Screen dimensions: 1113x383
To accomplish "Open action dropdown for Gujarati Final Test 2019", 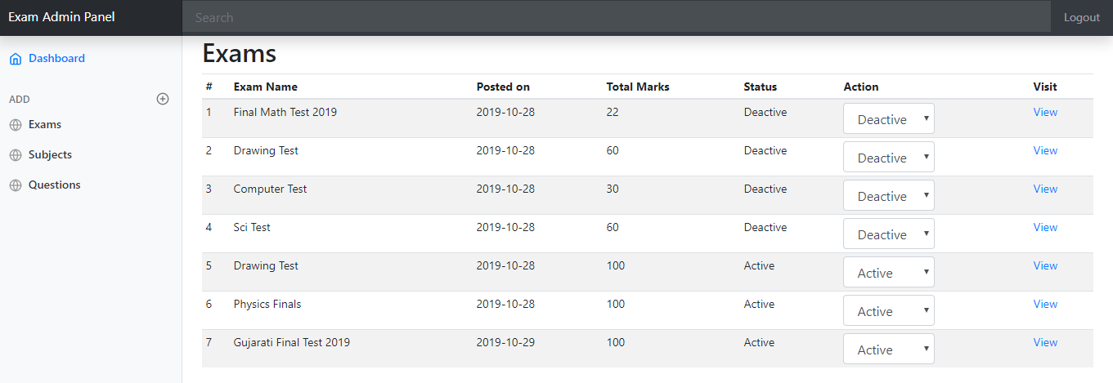I will 889,349.
